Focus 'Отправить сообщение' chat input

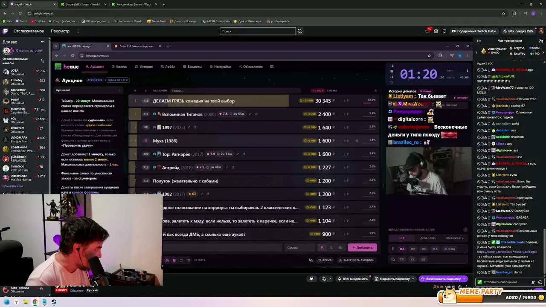click(506, 282)
